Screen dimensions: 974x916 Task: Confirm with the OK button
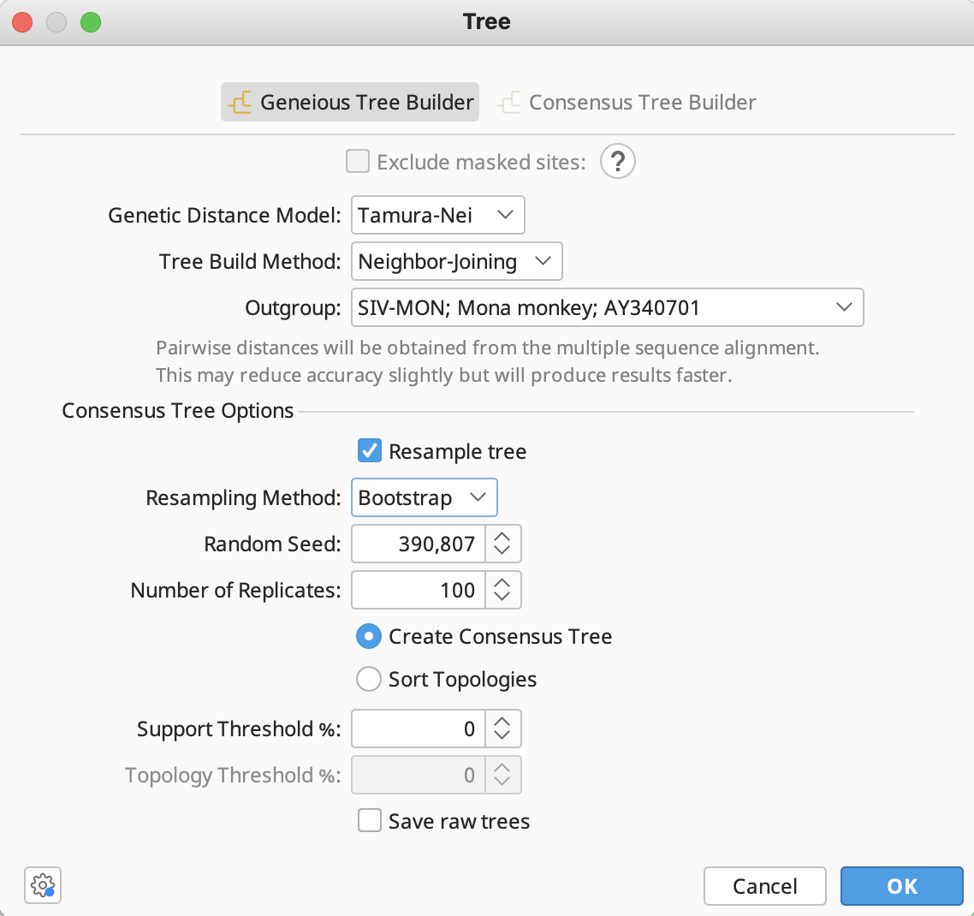tap(901, 886)
